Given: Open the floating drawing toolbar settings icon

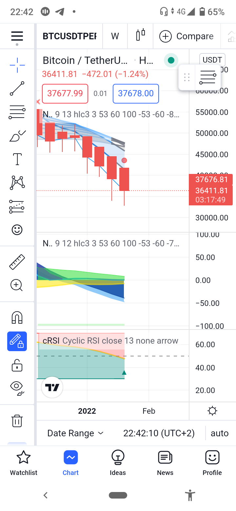Looking at the screenshot, I should click(208, 77).
